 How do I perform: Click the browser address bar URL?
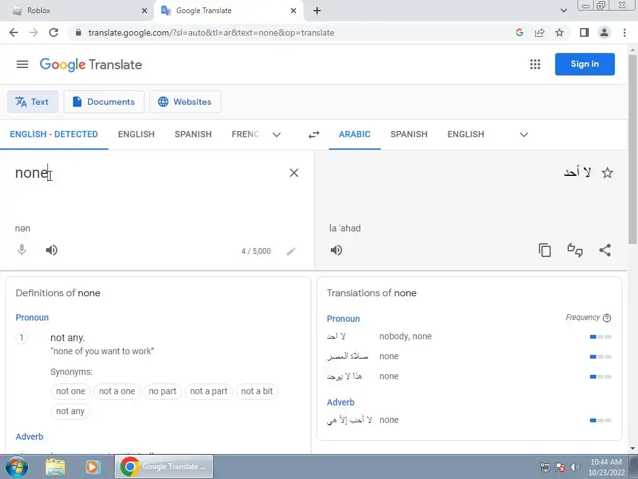click(x=211, y=32)
